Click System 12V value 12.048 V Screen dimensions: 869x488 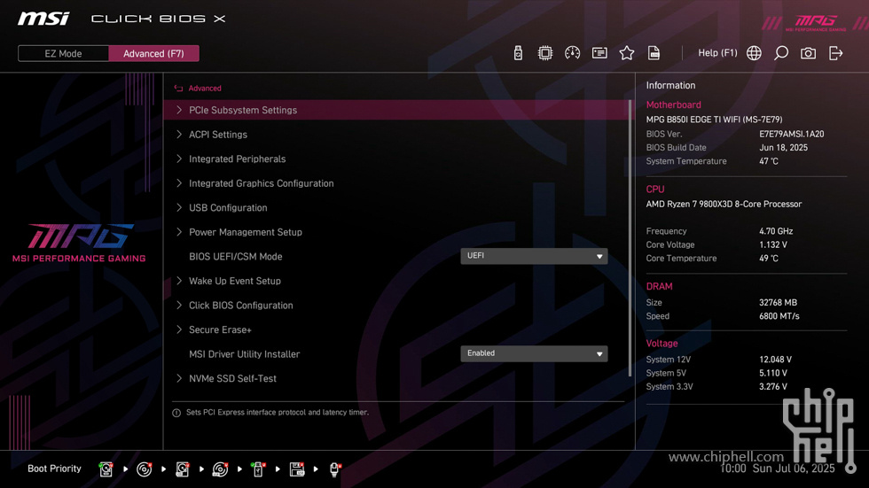click(x=775, y=360)
